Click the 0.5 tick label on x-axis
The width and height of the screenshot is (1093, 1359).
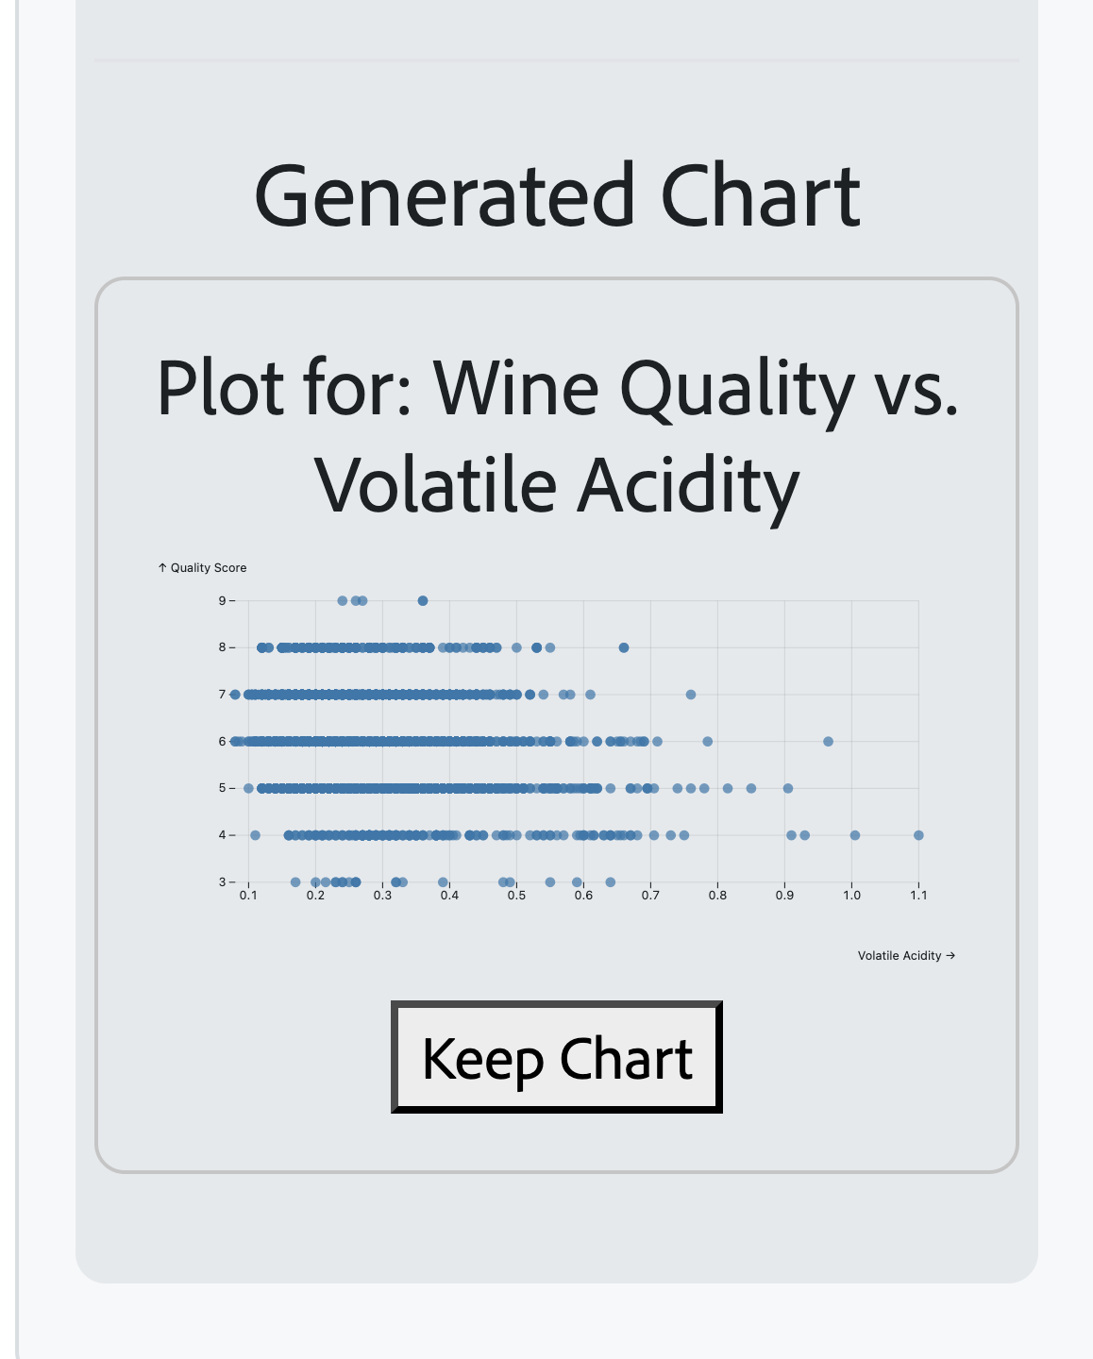(516, 896)
